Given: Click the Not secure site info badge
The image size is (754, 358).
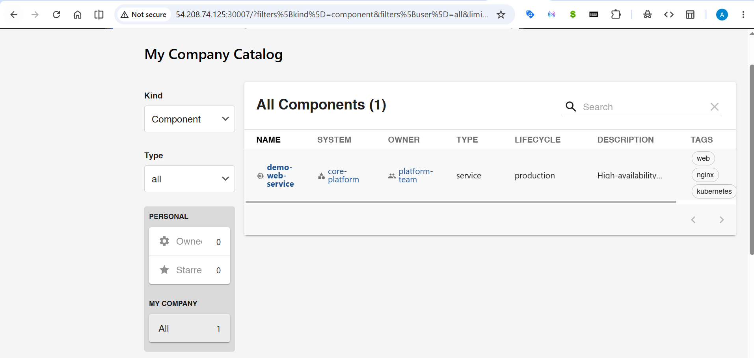Looking at the screenshot, I should pyautogui.click(x=143, y=15).
